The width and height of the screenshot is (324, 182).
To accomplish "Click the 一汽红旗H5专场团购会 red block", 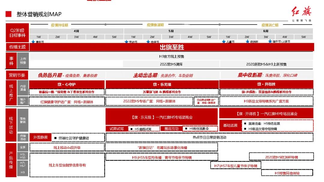I will 162,117.
